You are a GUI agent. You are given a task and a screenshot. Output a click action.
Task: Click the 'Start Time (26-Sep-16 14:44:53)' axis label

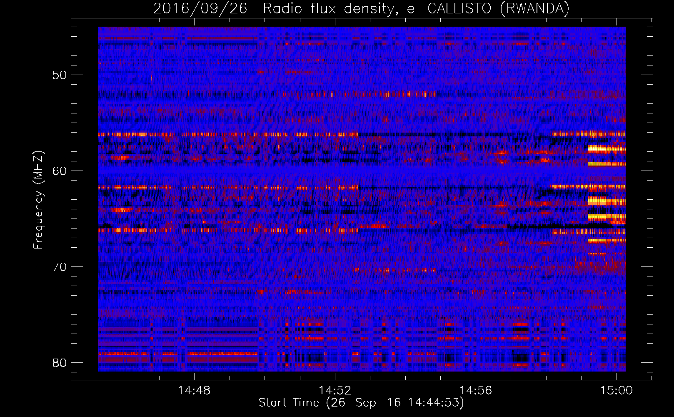pyautogui.click(x=361, y=403)
